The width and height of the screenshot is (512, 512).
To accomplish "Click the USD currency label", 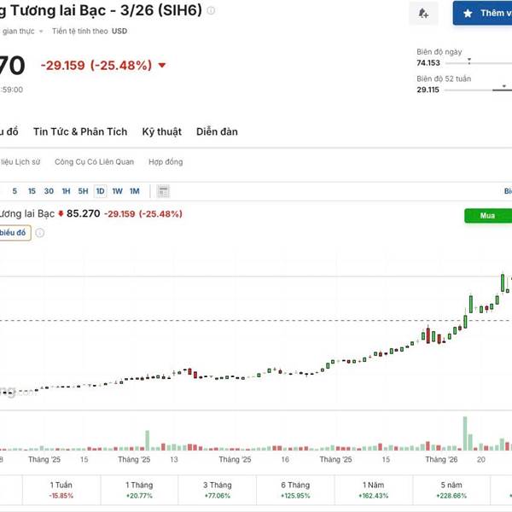I will click(119, 31).
